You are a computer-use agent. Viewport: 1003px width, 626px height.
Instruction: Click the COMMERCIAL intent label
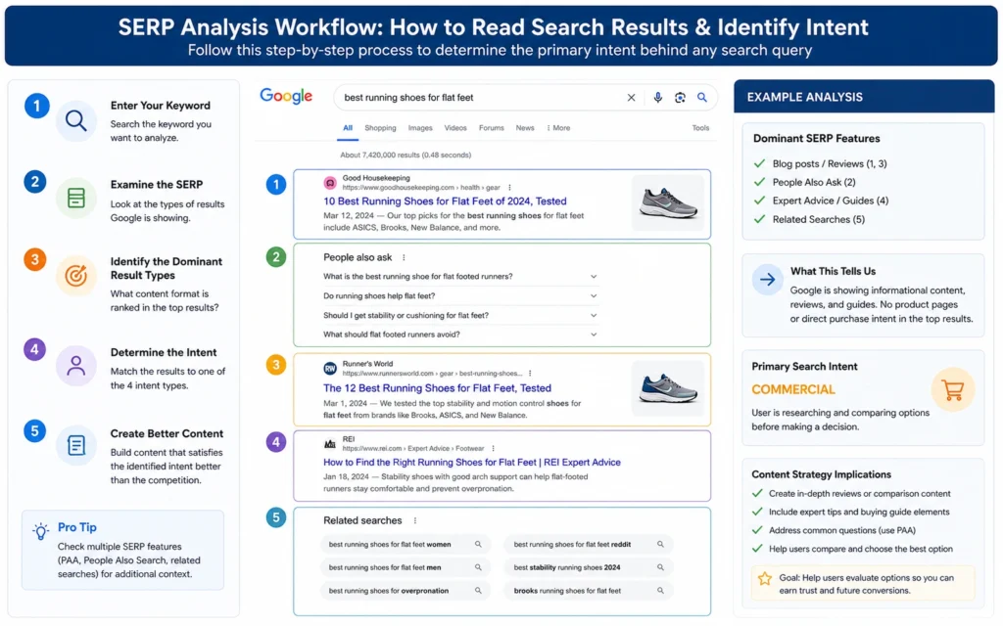[x=793, y=390]
